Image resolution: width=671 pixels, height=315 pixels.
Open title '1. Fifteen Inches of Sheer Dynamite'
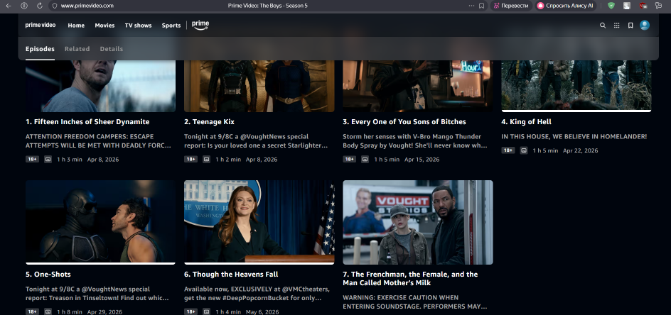coord(87,122)
